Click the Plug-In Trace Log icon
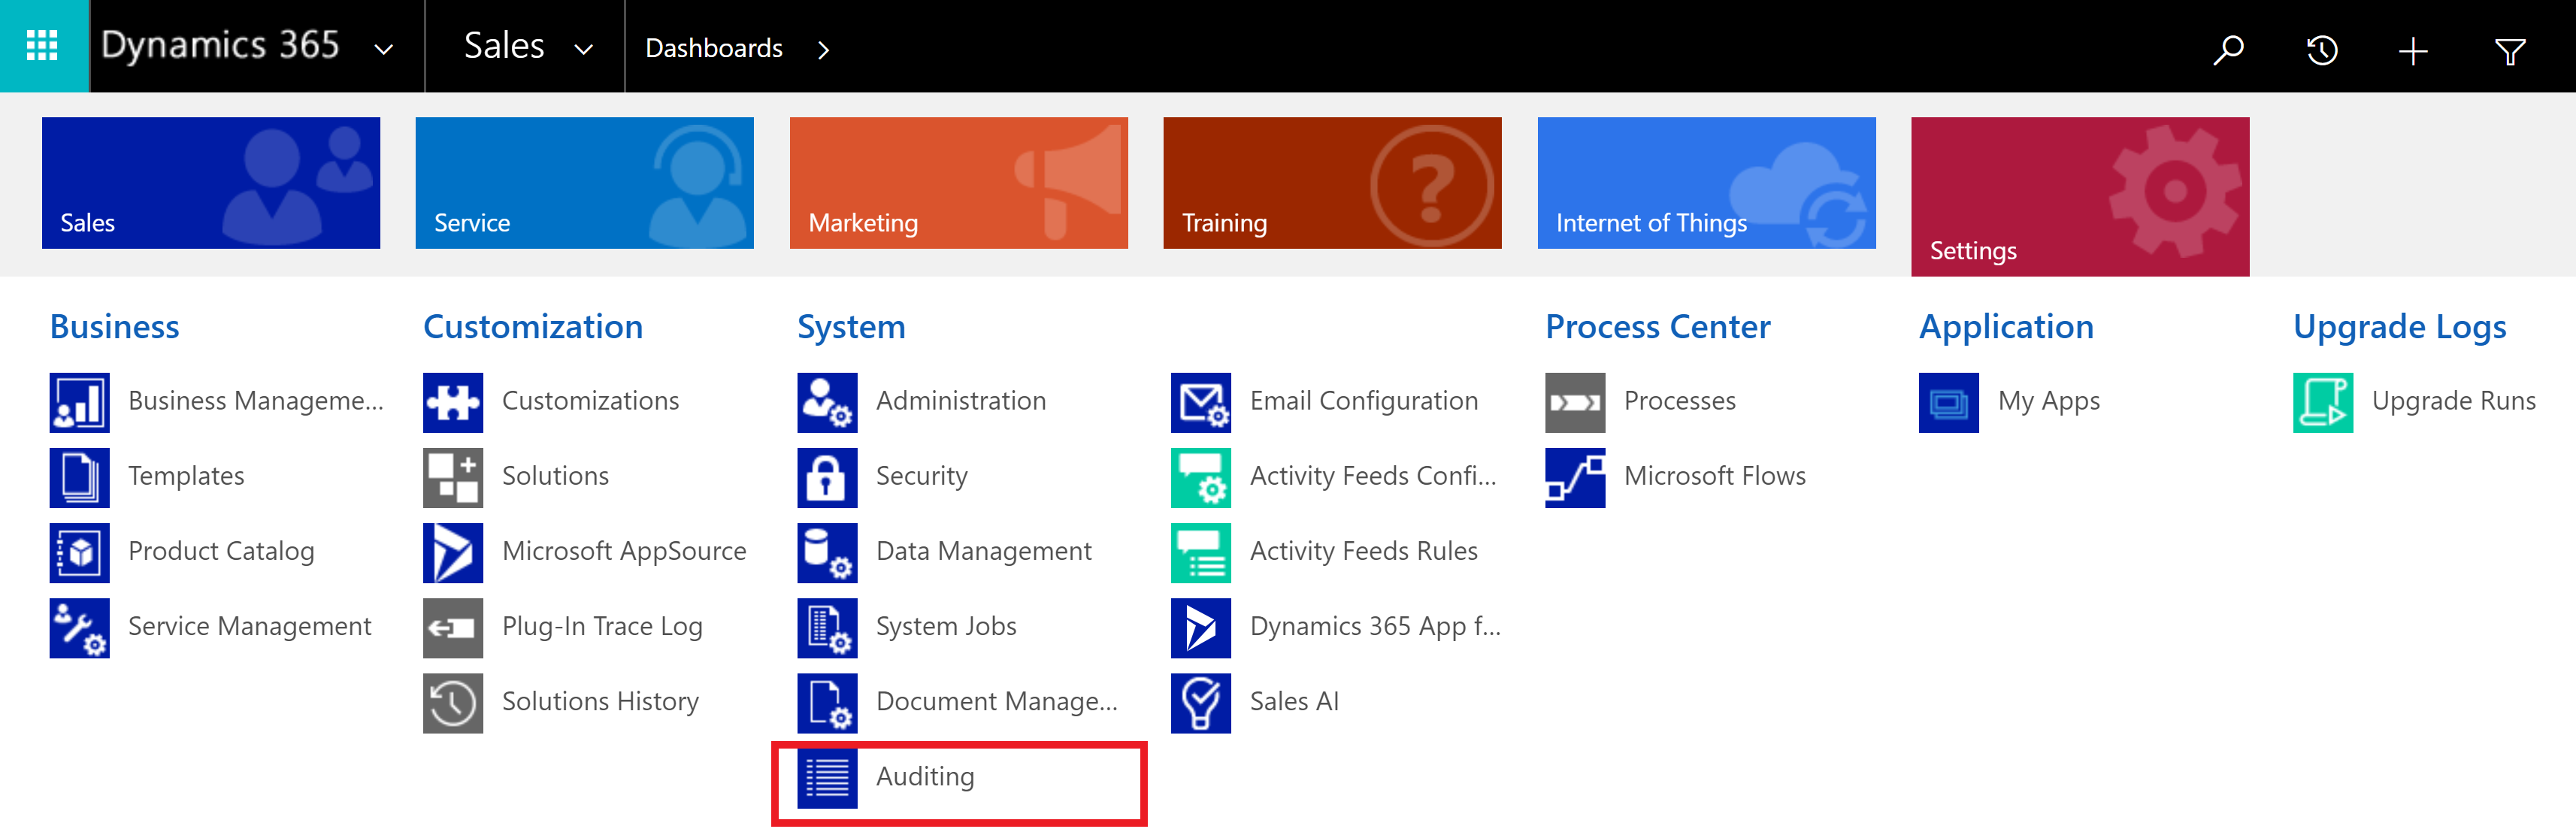The height and width of the screenshot is (832, 2576). tap(453, 627)
